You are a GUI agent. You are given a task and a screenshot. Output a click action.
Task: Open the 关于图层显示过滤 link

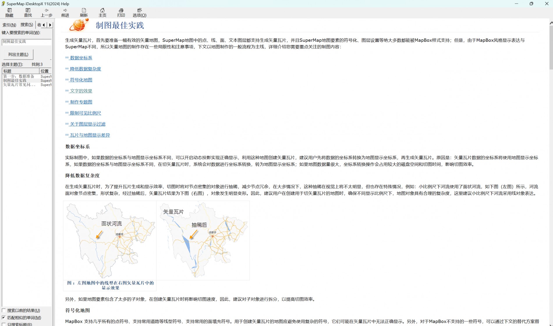click(x=88, y=124)
